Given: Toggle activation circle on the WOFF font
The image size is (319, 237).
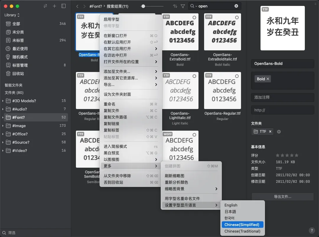Looking at the screenshot, I should [194, 135].
